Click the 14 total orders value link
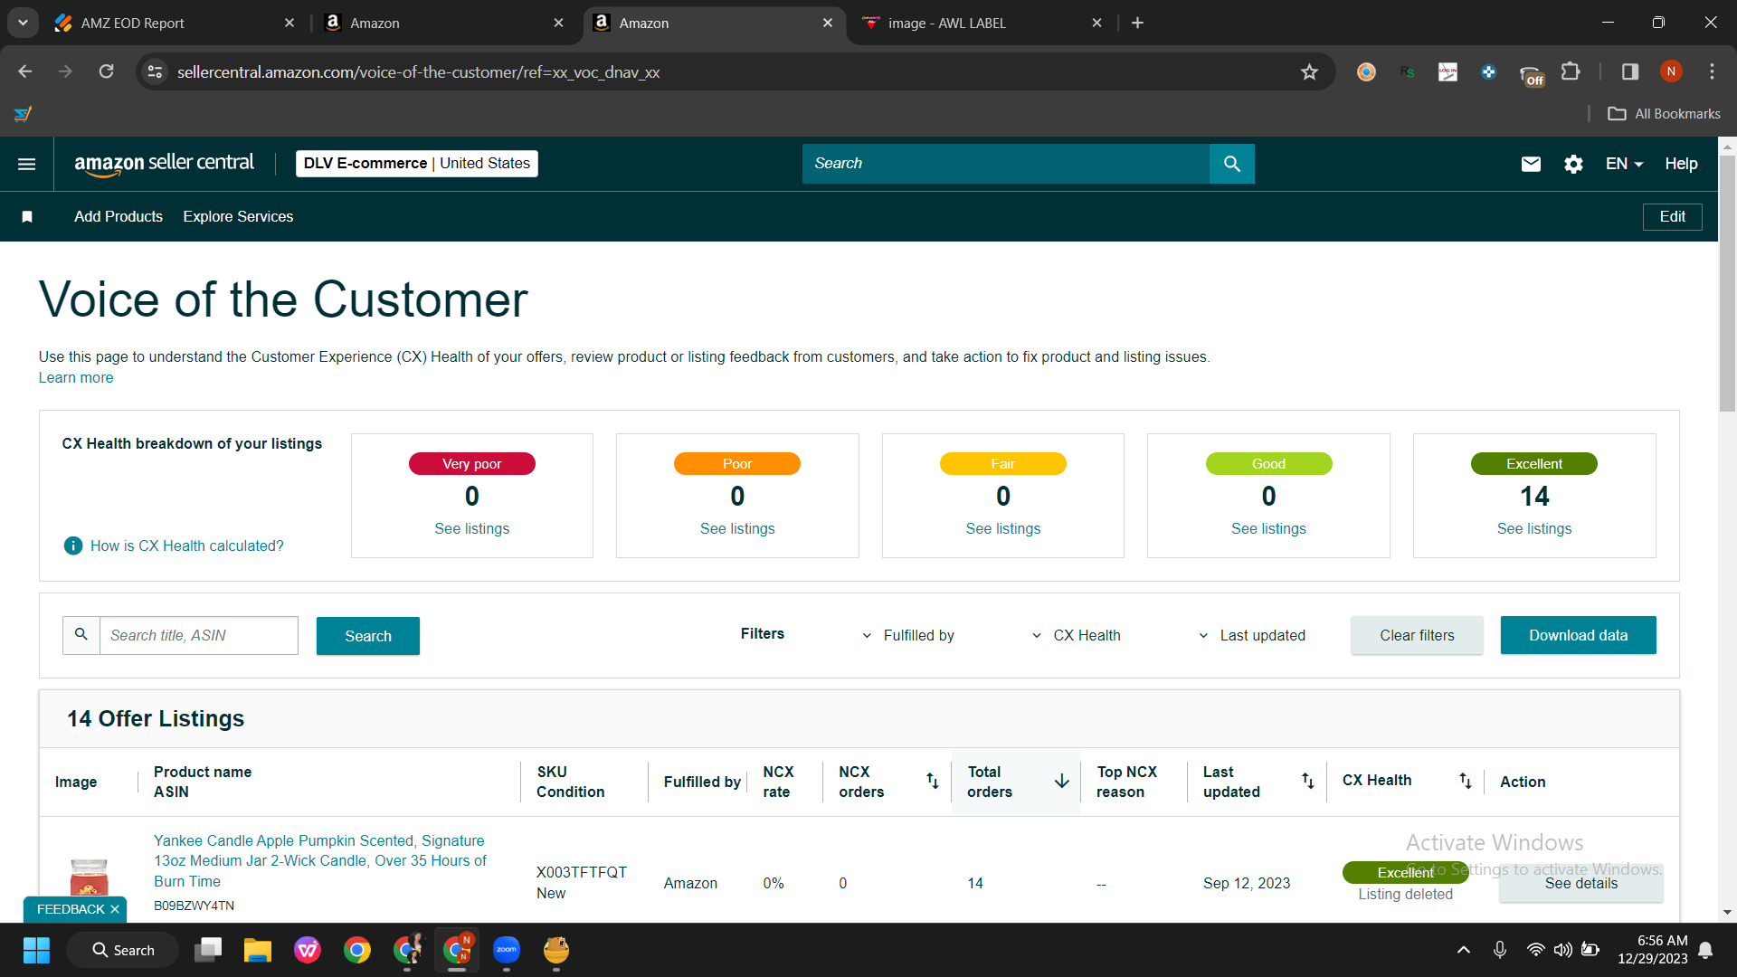 [975, 883]
